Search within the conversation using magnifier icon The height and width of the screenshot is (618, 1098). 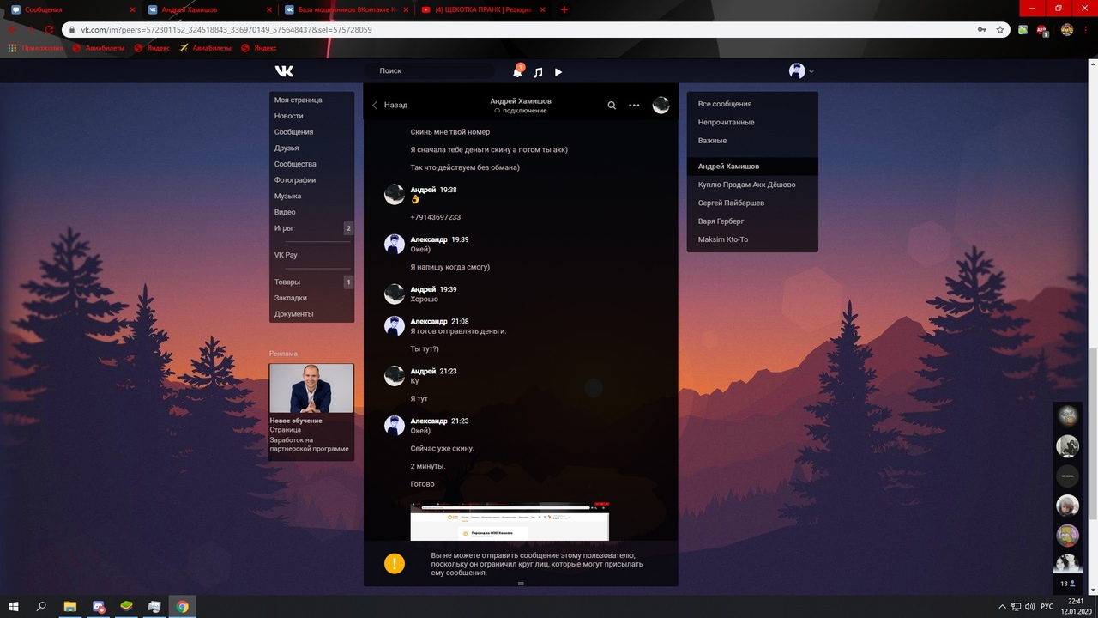coord(612,106)
